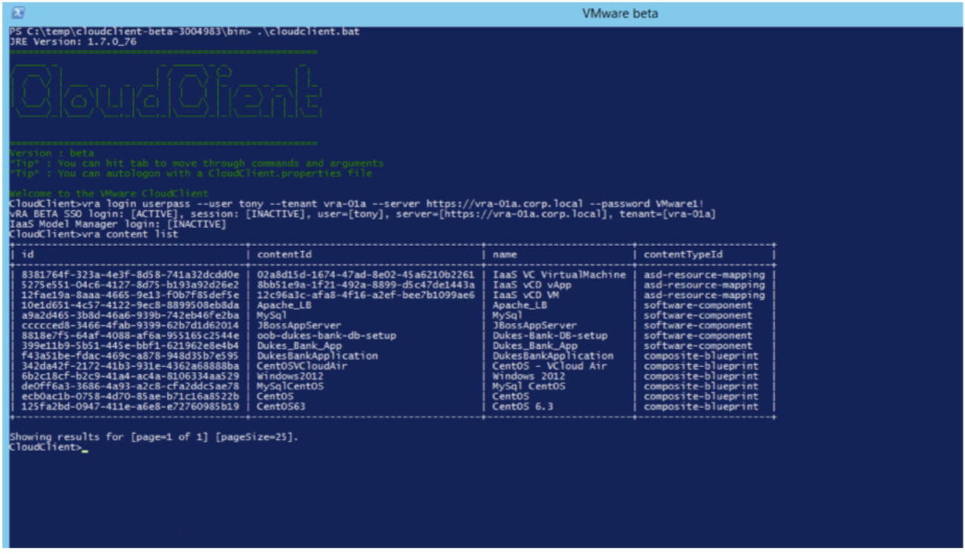This screenshot has height=554, width=965.
Task: Click the "contentTypeId" column header
Action: pos(682,255)
